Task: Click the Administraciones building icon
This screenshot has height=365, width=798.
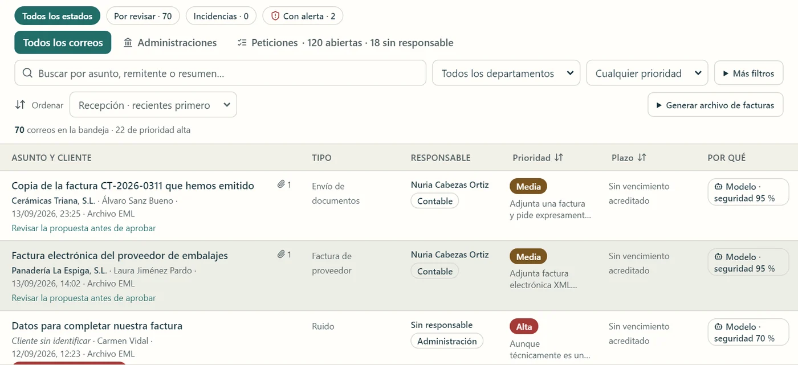Action: tap(128, 43)
